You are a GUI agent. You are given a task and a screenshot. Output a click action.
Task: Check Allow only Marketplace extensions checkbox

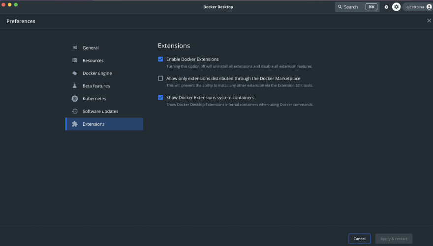160,78
